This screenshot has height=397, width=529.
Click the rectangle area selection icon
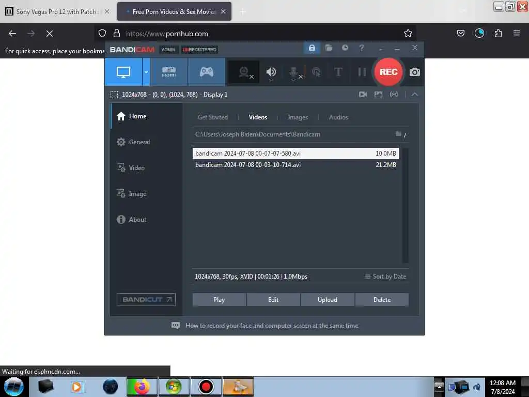tap(114, 95)
